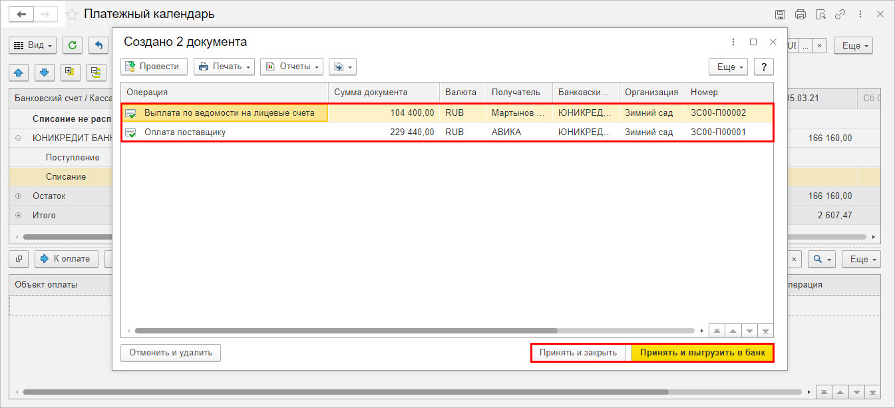Select the Оплата поставщику document row

click(x=447, y=132)
